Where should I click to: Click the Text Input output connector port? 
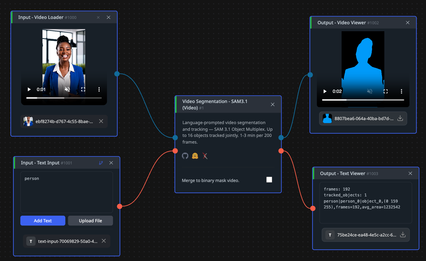pyautogui.click(x=120, y=206)
